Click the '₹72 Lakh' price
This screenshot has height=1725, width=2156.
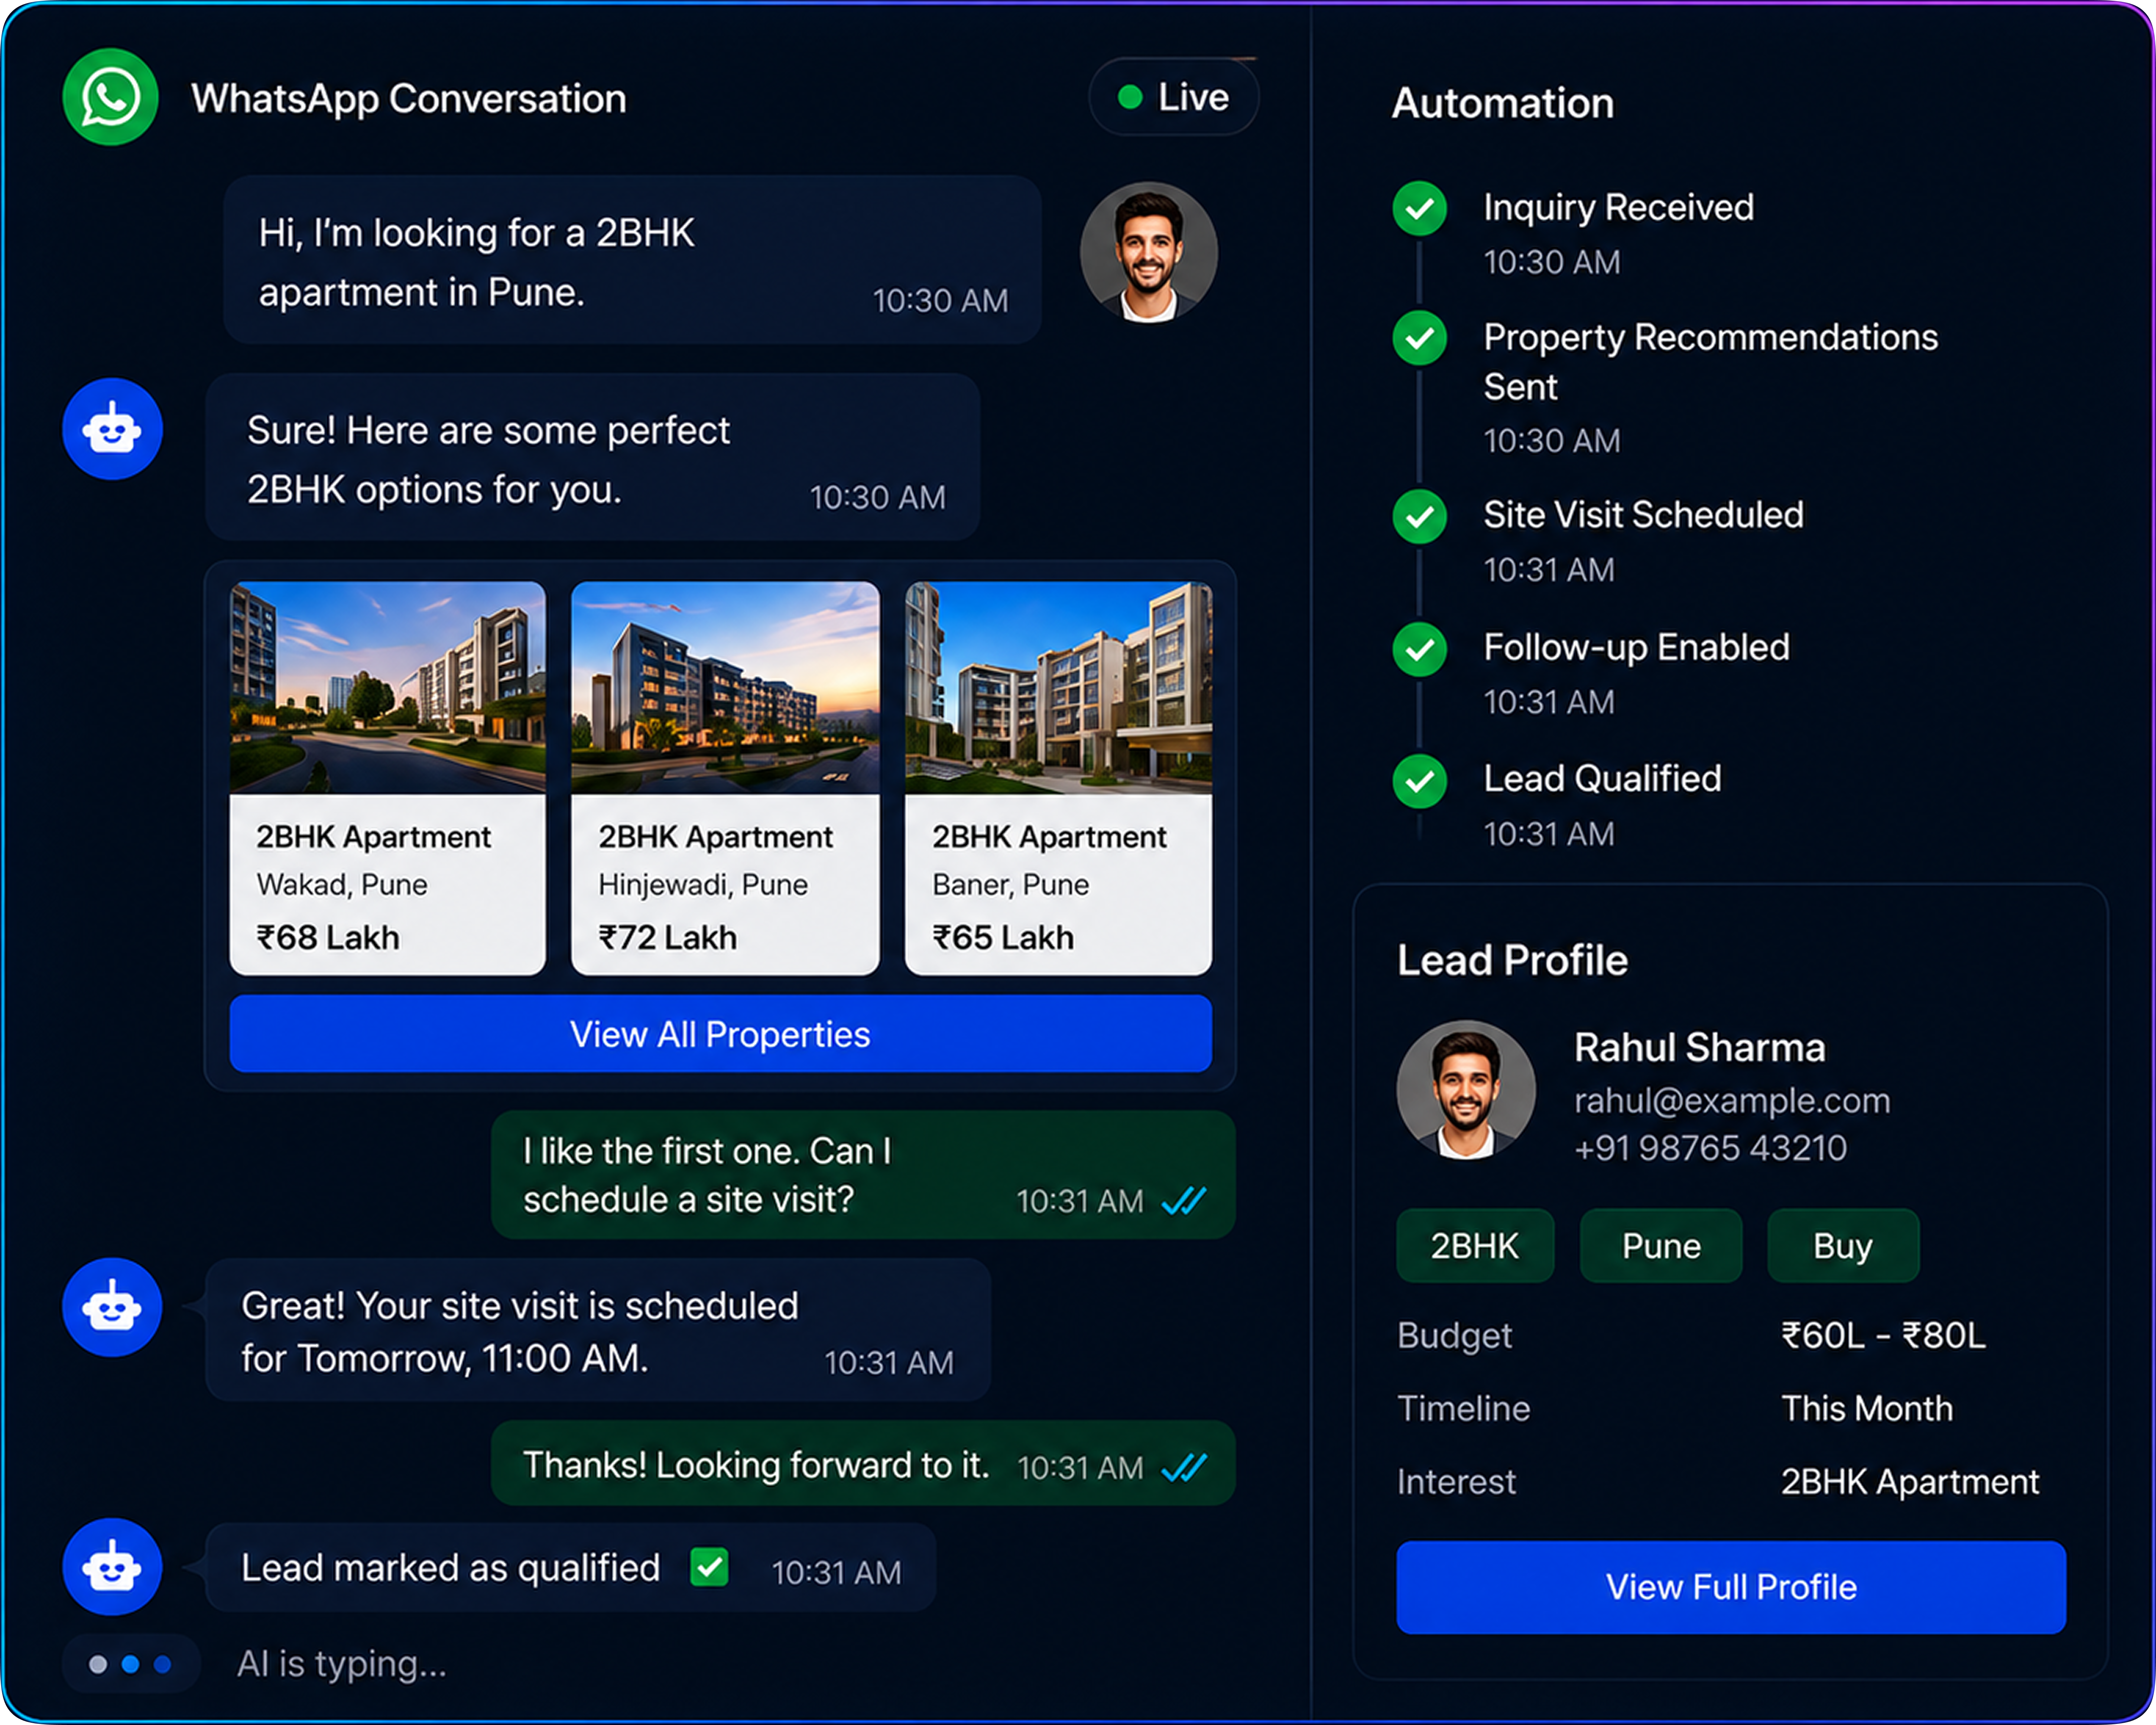[667, 938]
